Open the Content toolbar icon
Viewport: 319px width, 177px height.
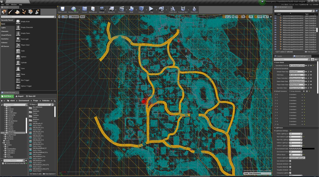coord(85,10)
